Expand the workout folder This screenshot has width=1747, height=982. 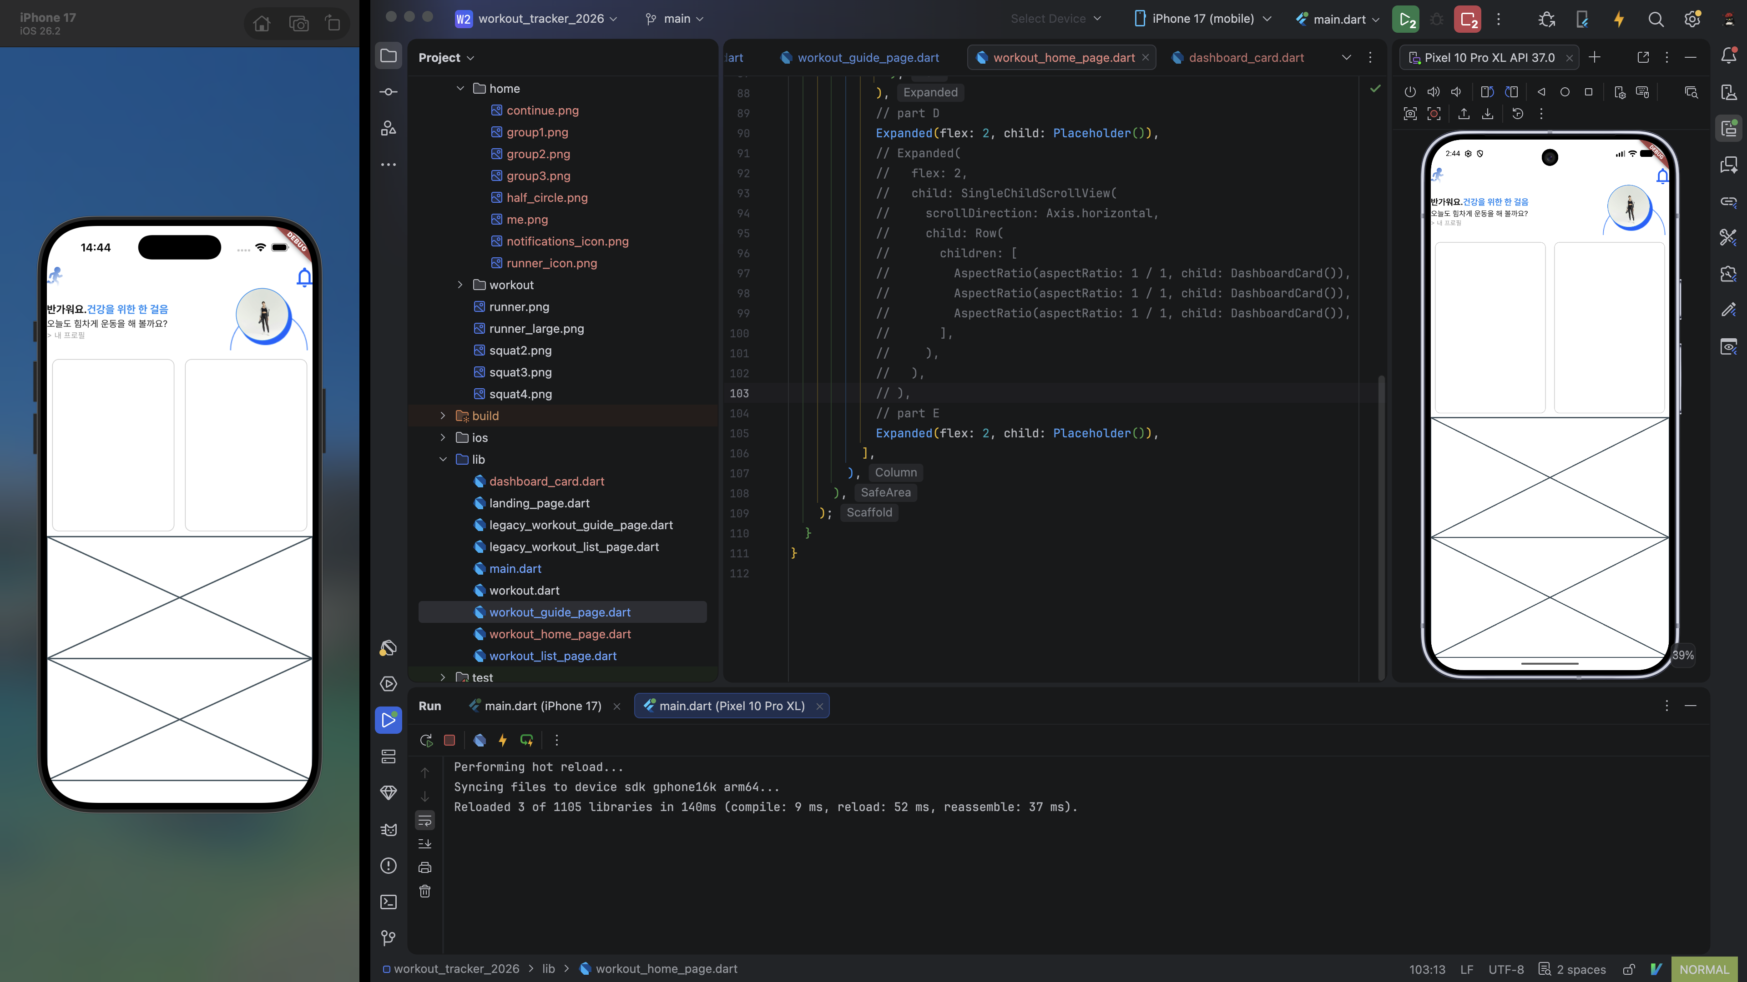tap(460, 285)
